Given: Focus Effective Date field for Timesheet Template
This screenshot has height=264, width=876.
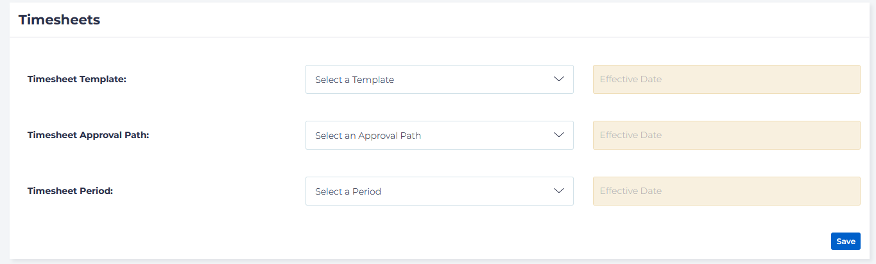Looking at the screenshot, I should tap(726, 79).
